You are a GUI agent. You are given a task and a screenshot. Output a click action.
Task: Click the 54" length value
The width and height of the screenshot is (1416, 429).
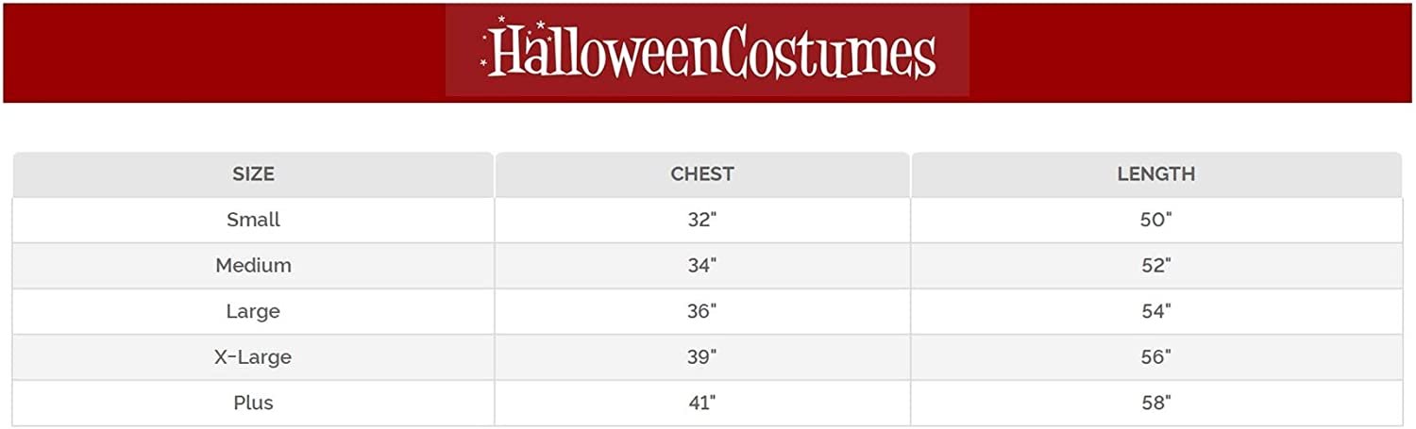[x=1155, y=311]
